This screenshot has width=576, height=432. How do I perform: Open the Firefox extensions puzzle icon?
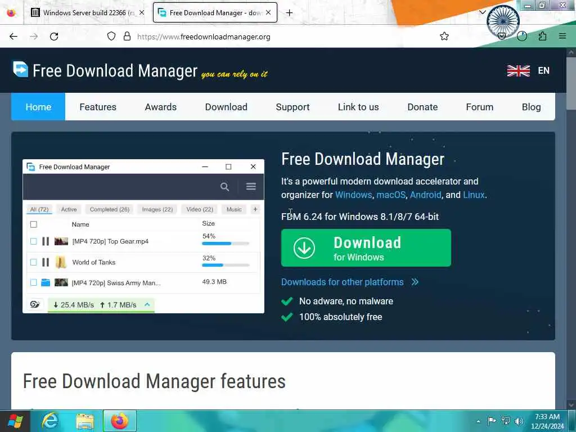click(542, 36)
